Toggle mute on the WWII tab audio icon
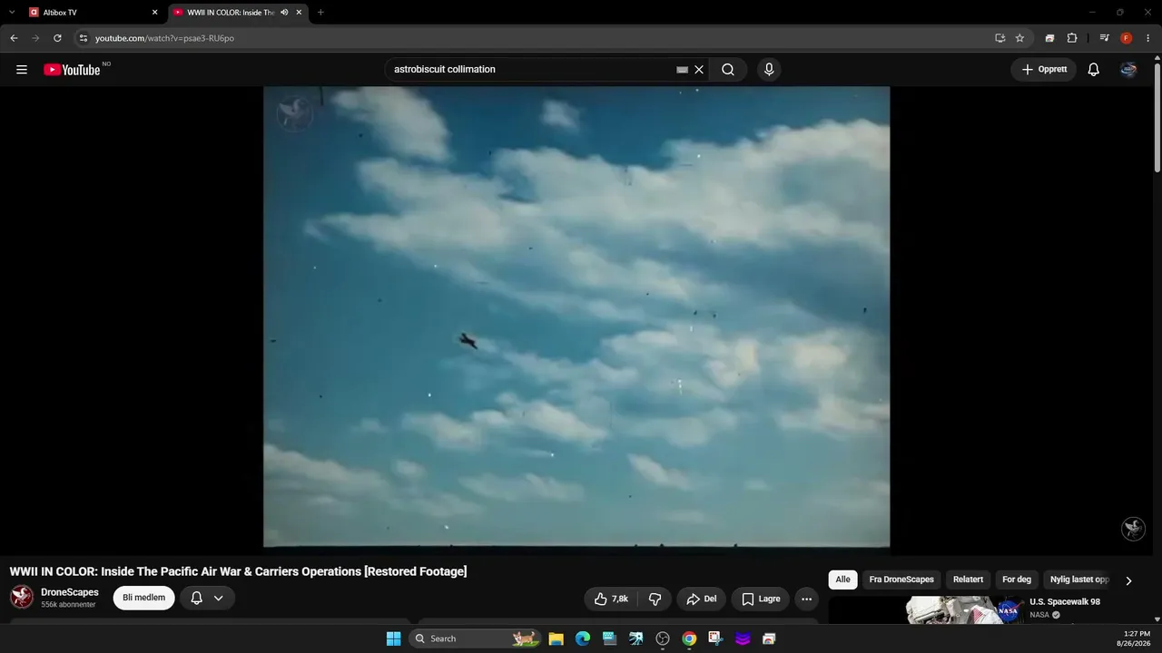The height and width of the screenshot is (653, 1162). [284, 13]
